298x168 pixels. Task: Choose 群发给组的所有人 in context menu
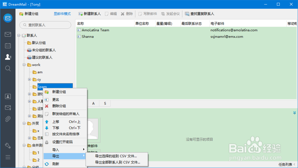[65, 114]
